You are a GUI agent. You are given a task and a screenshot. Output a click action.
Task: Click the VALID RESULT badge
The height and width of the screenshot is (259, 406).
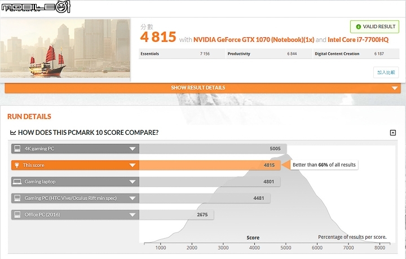[374, 27]
